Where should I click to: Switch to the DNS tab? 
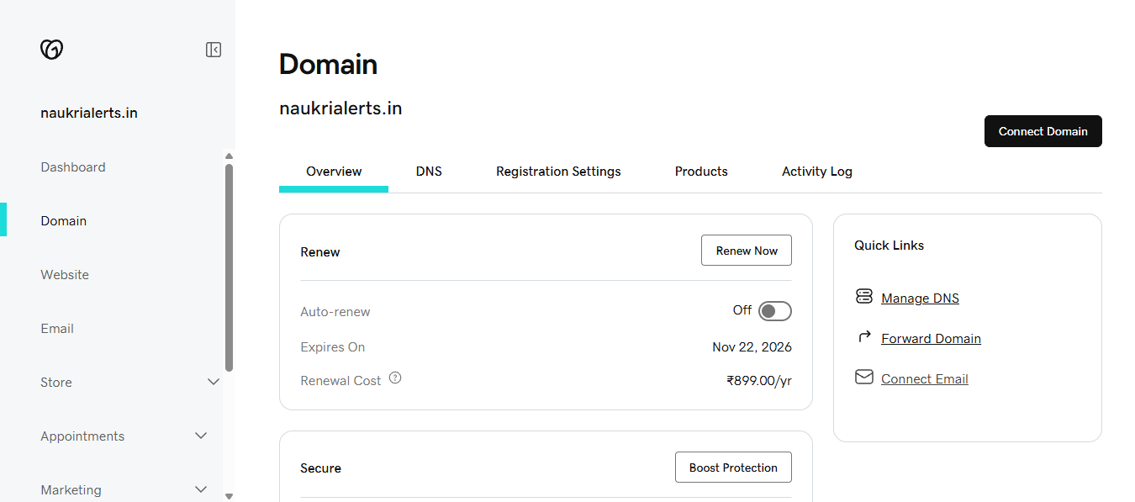tap(429, 172)
